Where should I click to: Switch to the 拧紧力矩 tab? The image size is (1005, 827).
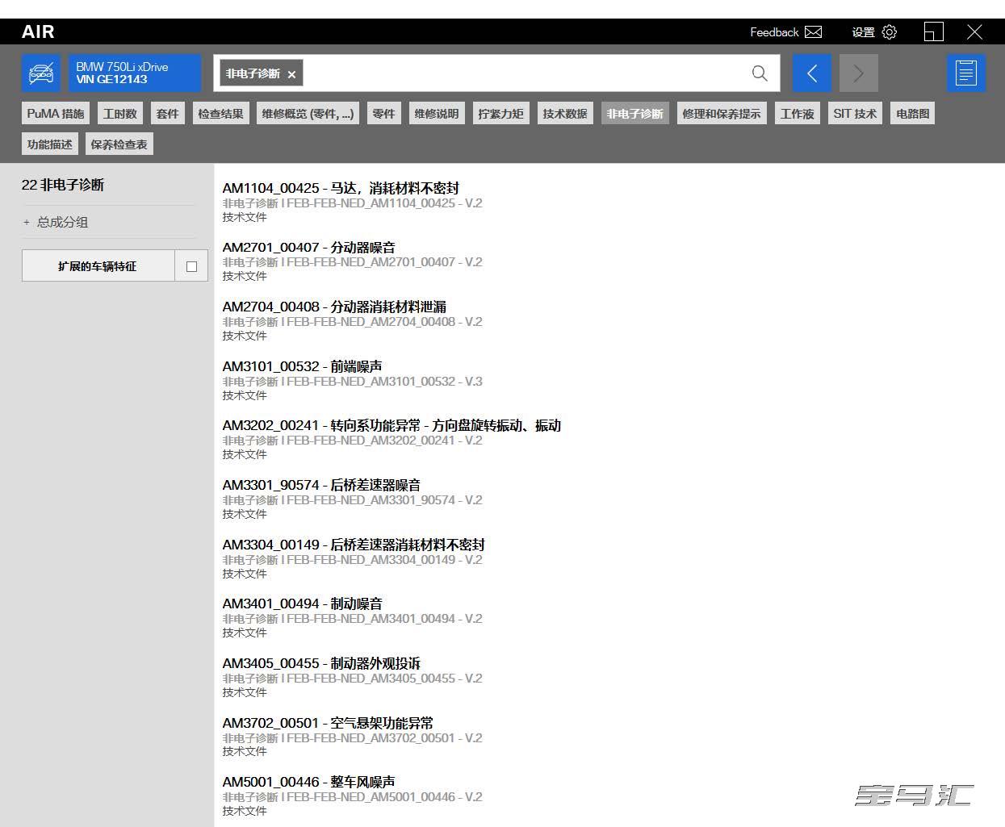[x=501, y=114]
